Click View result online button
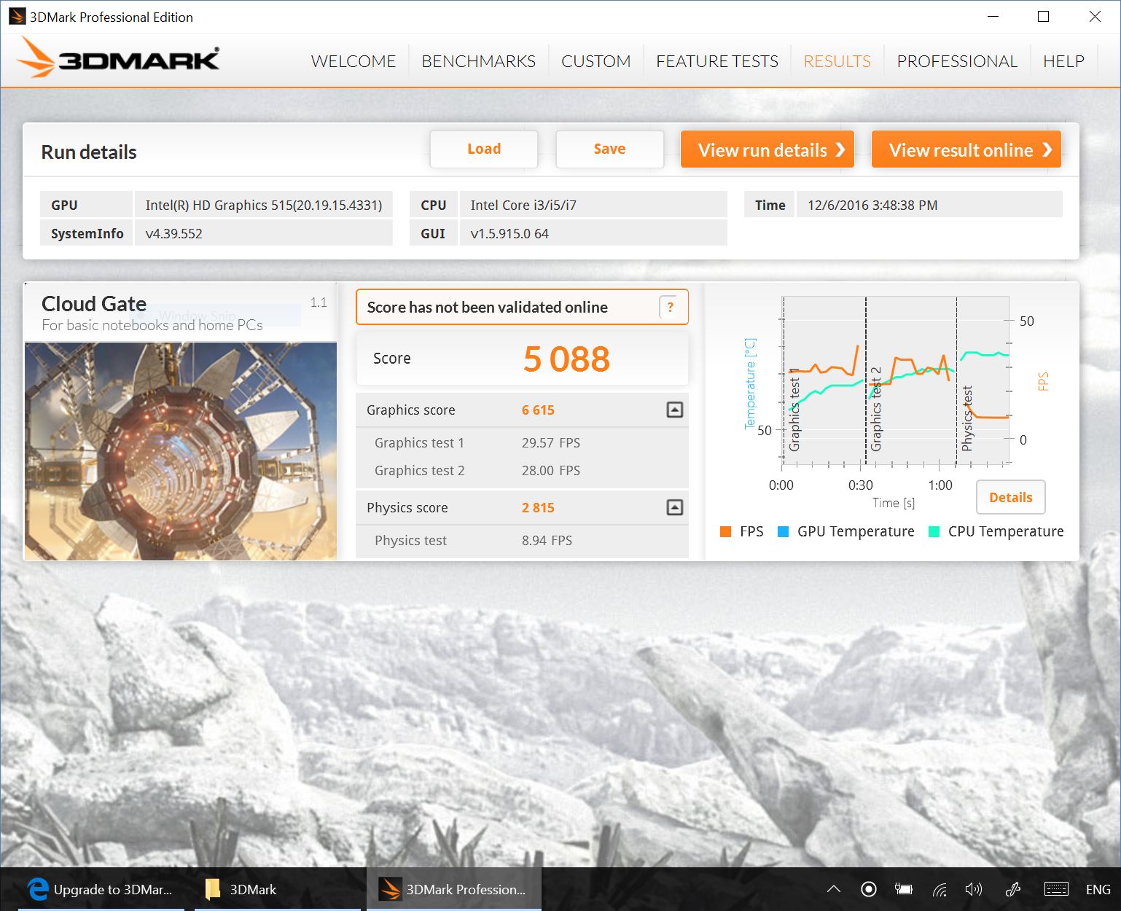Viewport: 1121px width, 911px height. point(966,150)
